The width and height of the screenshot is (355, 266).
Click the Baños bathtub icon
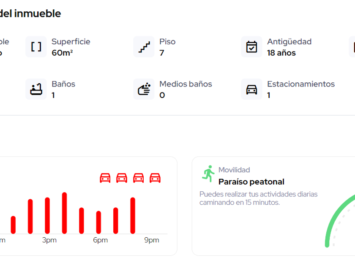click(36, 89)
